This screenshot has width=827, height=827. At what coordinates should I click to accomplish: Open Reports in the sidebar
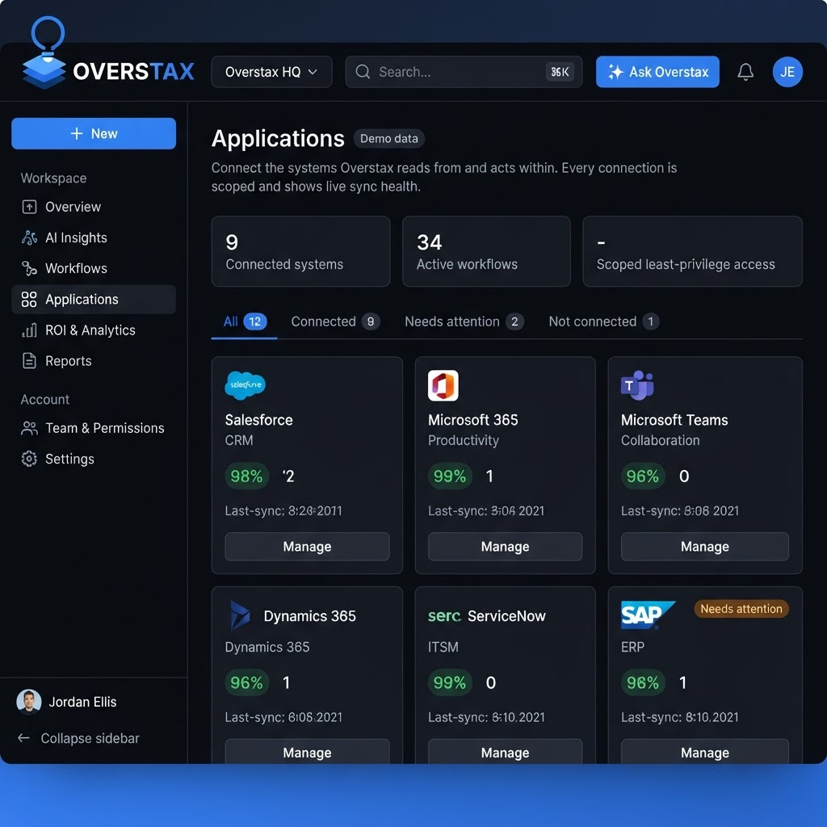(x=94, y=361)
